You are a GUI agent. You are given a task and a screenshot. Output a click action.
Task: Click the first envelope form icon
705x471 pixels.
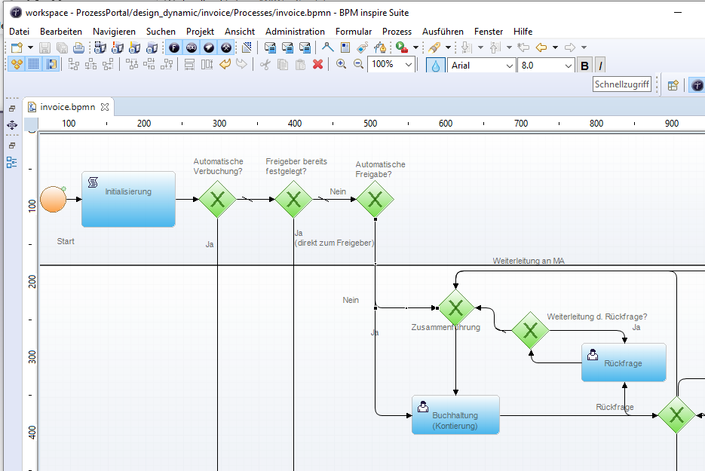[270, 47]
